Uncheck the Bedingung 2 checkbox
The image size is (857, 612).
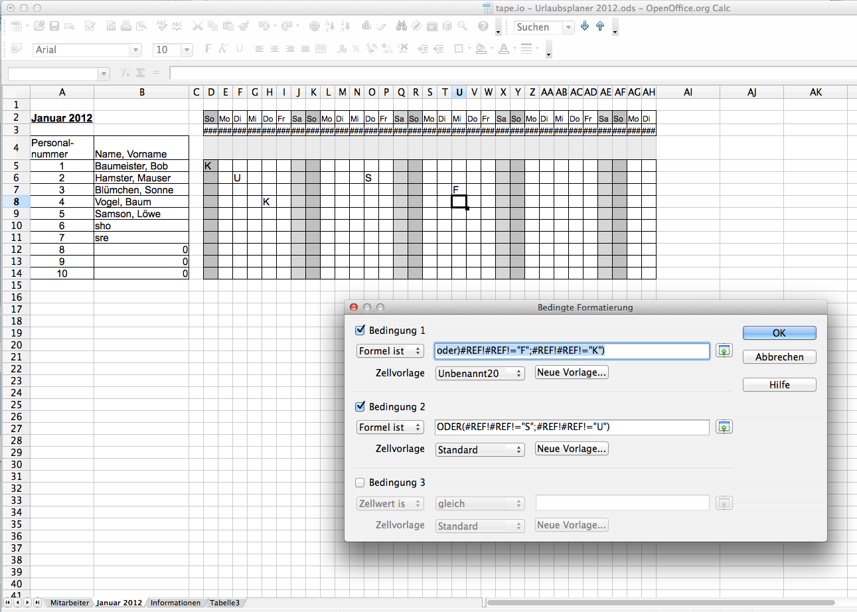point(360,406)
